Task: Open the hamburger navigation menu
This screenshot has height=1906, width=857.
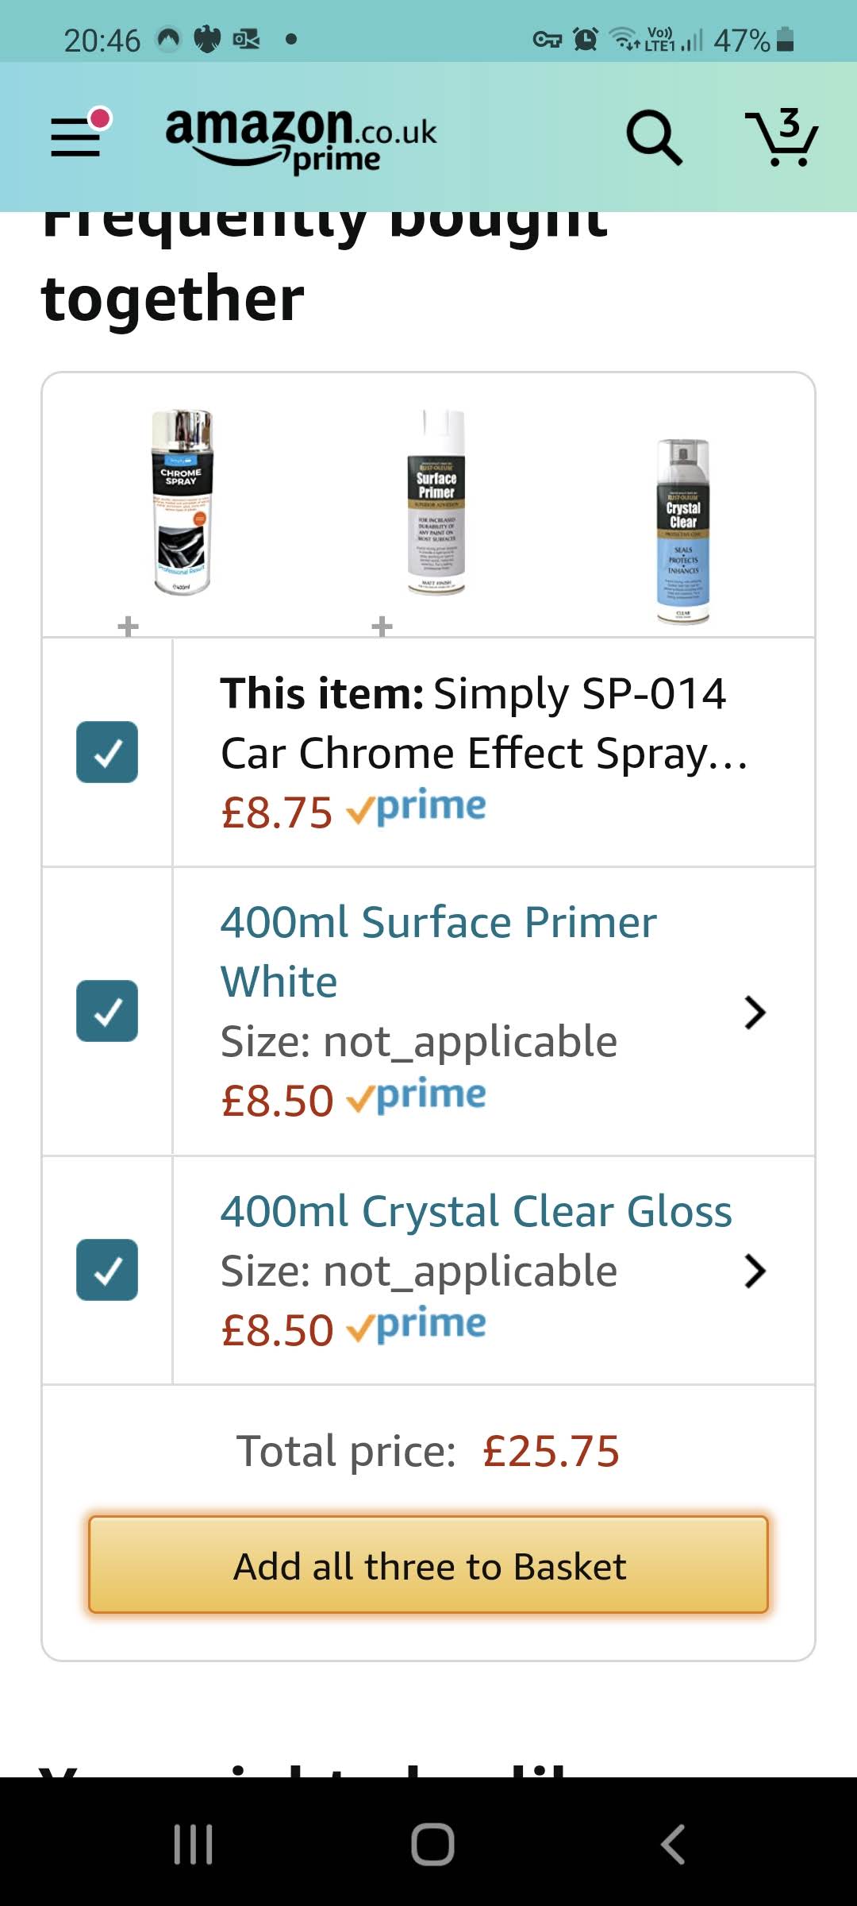Action: [x=77, y=137]
